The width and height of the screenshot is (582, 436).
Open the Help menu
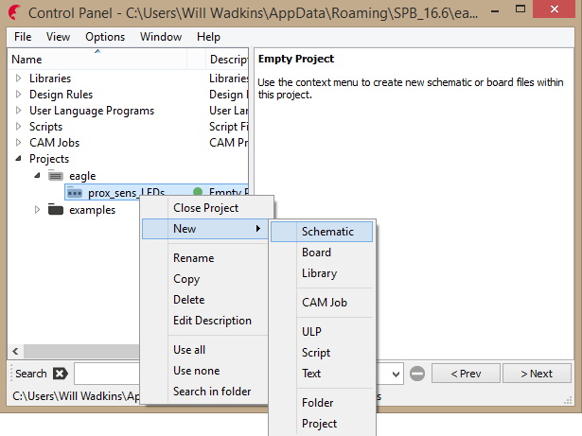208,37
